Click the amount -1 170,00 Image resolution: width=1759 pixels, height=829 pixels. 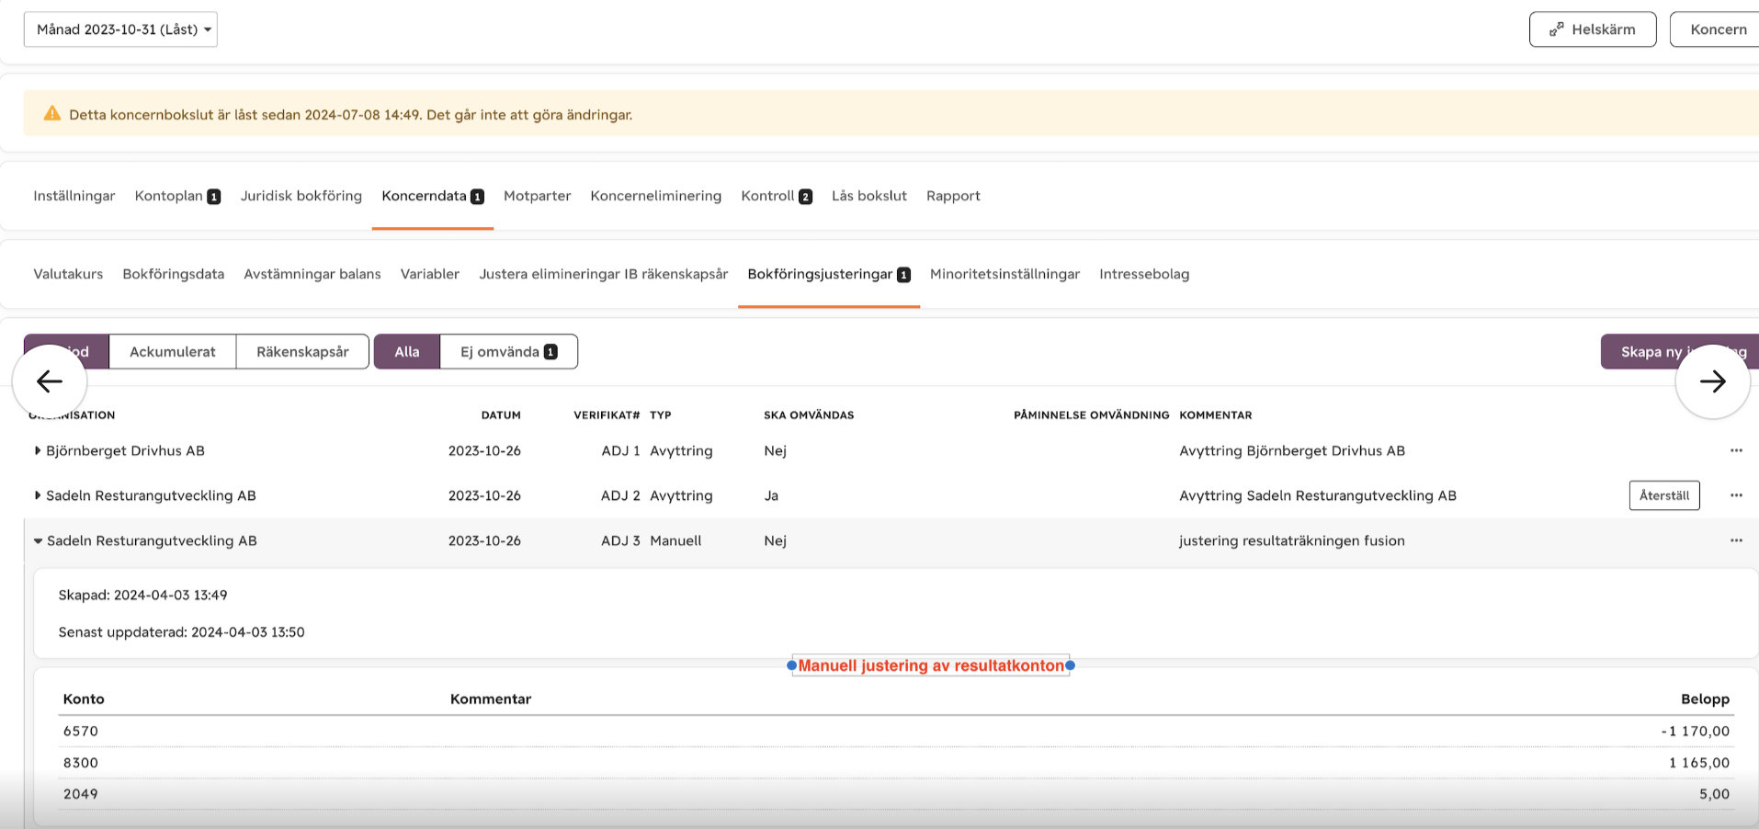tap(1695, 732)
